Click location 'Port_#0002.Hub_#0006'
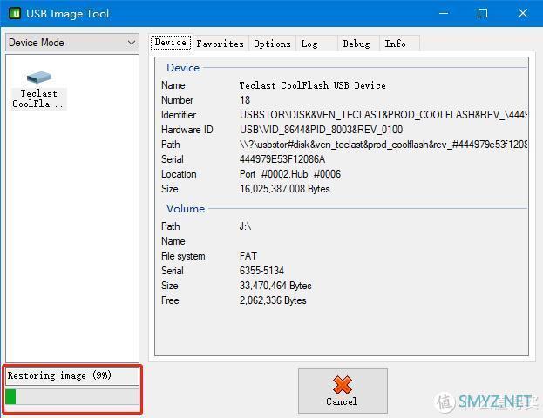Screen dimensions: 543x418 coord(290,173)
